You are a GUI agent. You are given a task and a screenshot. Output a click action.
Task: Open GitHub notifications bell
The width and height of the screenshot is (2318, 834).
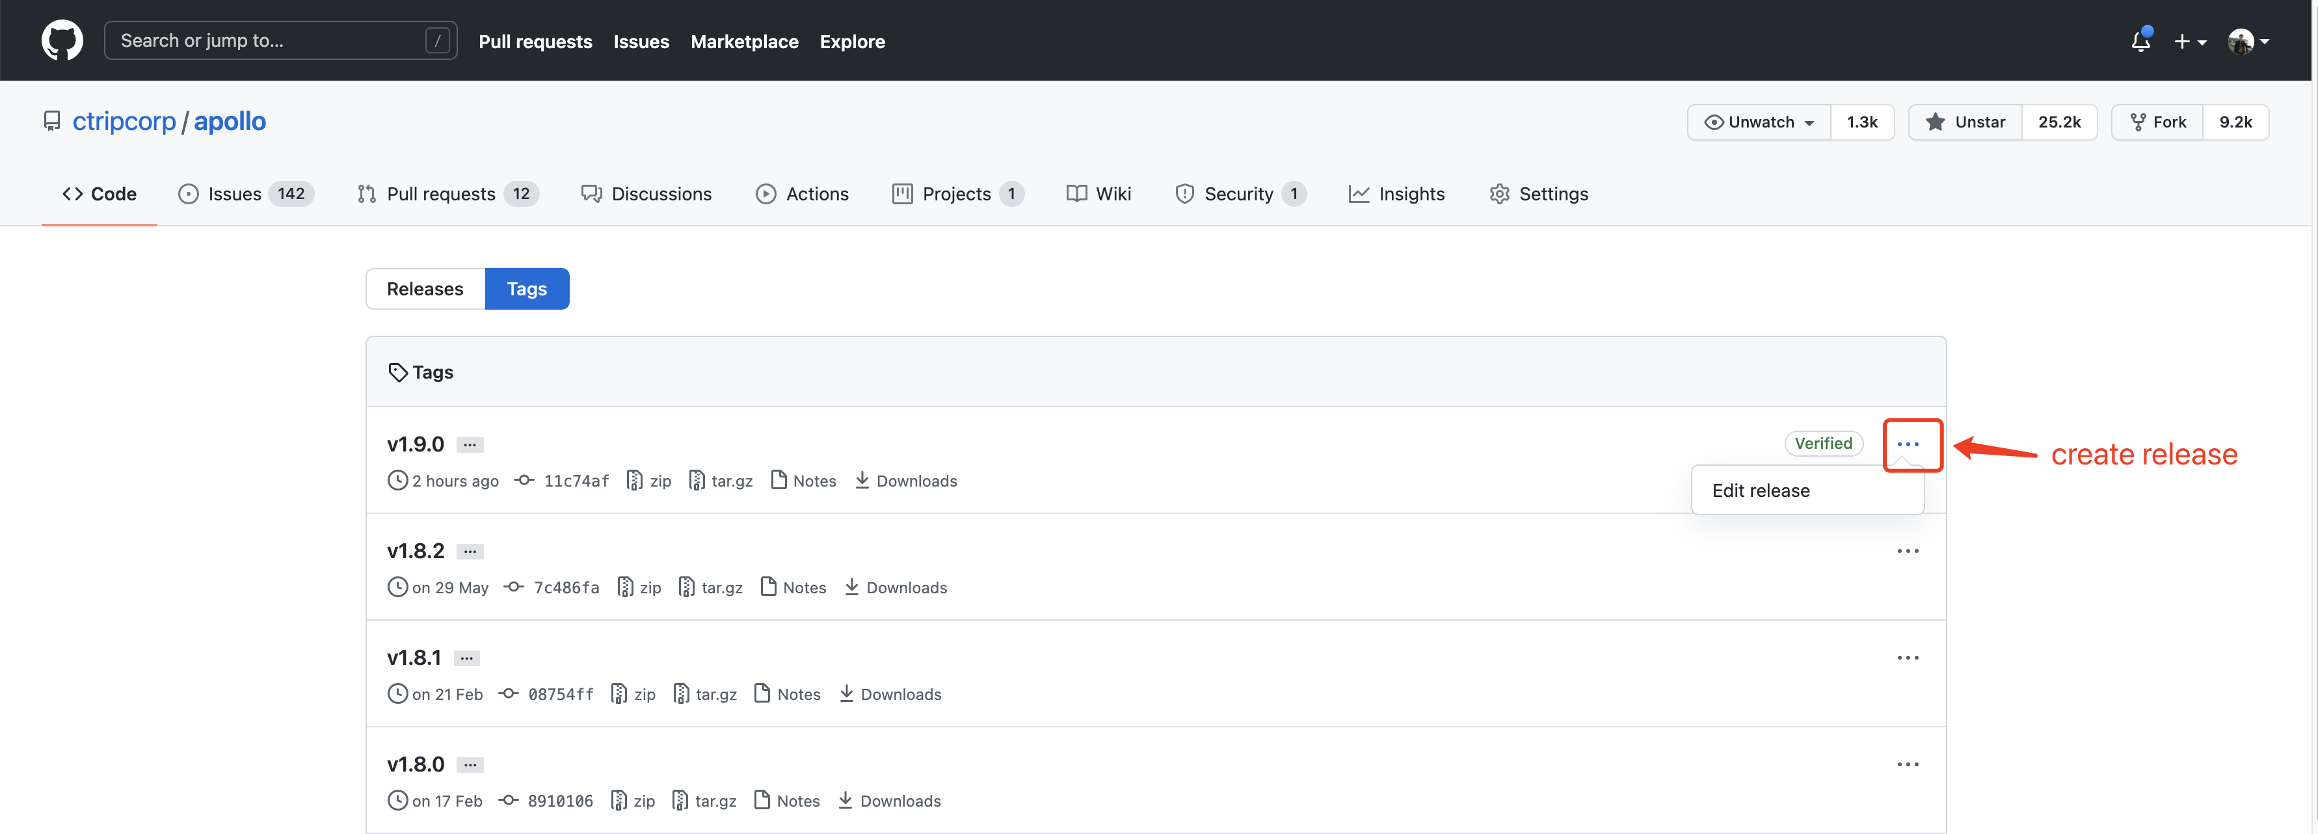click(2140, 40)
